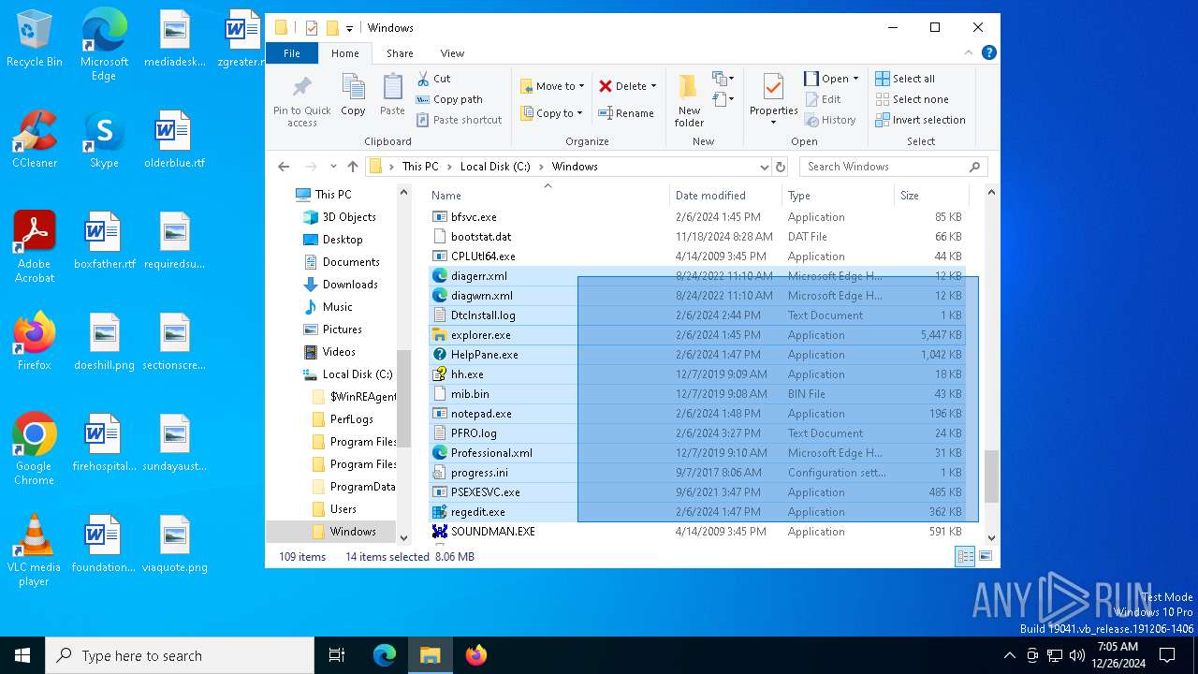Image resolution: width=1198 pixels, height=674 pixels.
Task: Switch to the View tab
Action: pyautogui.click(x=452, y=53)
